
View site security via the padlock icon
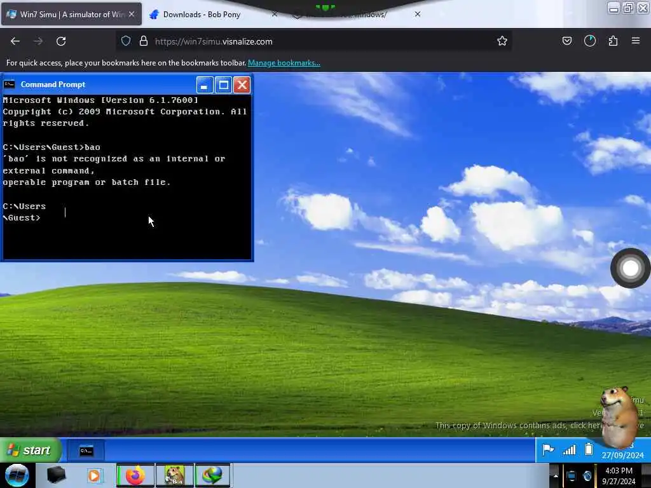[x=144, y=41]
